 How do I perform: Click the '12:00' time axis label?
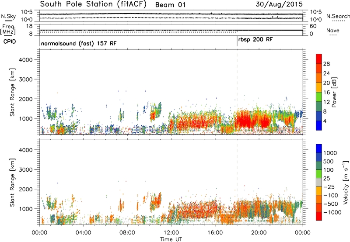pyautogui.click(x=171, y=233)
